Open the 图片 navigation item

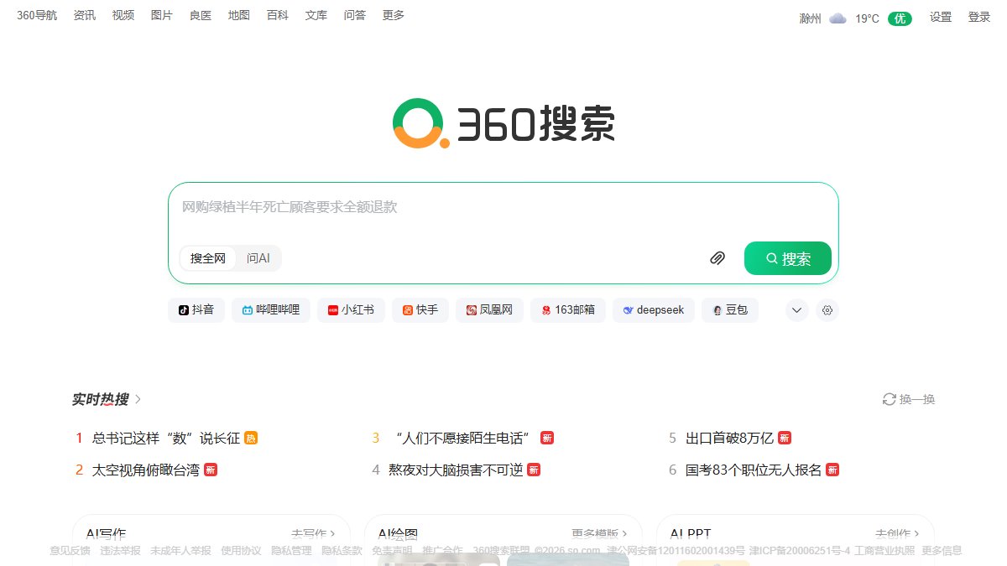click(162, 15)
